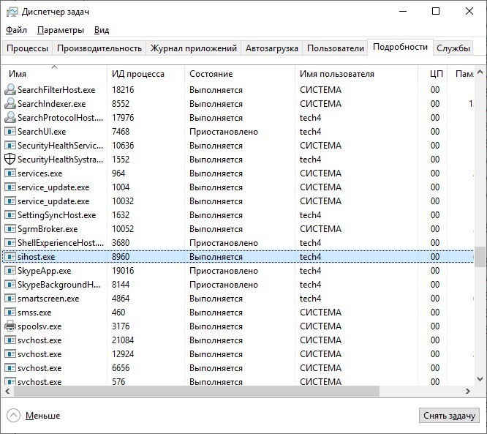Select the Подробности tab
Viewport: 487px width, 434px height.
tap(400, 47)
